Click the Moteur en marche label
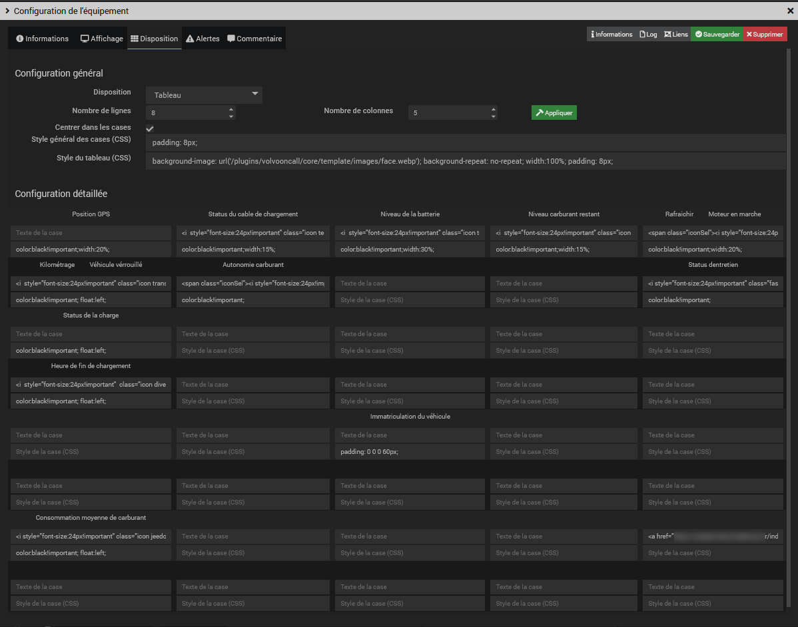Screen dimensions: 798x627 tap(734, 214)
